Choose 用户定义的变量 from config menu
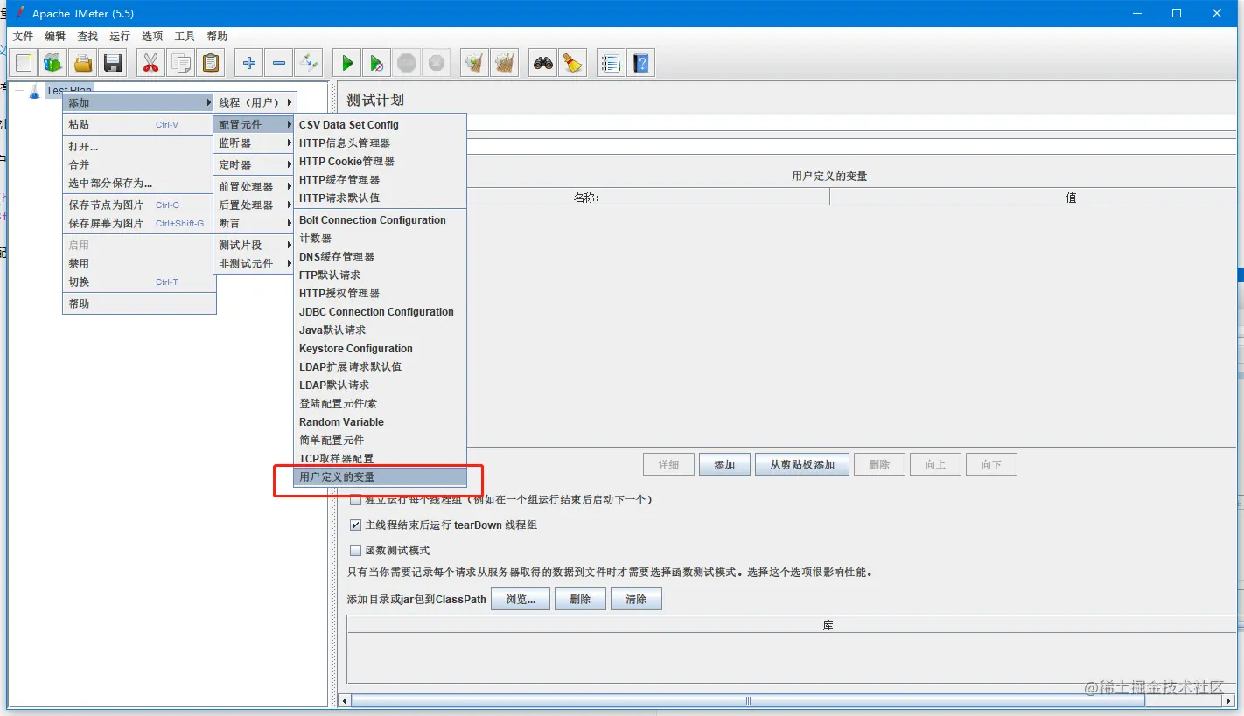This screenshot has height=716, width=1244. tap(380, 476)
